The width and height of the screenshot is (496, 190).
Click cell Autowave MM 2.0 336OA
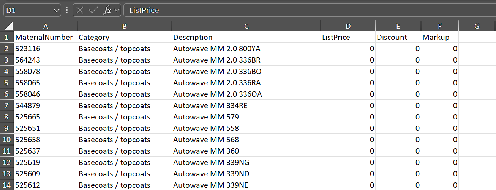pyautogui.click(x=246, y=94)
